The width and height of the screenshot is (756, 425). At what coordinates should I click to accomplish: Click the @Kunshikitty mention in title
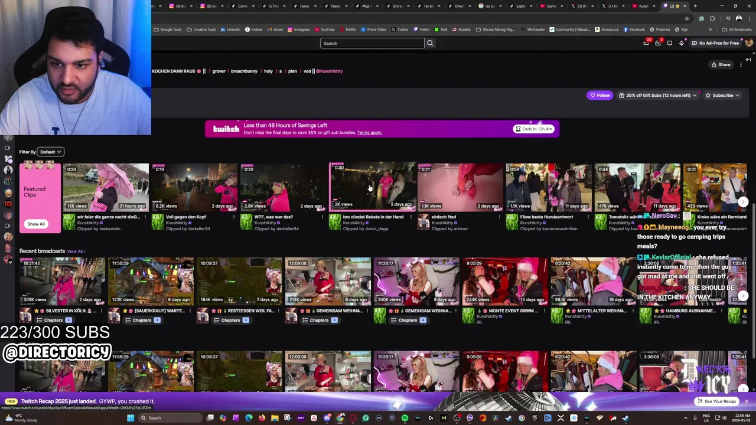329,71
